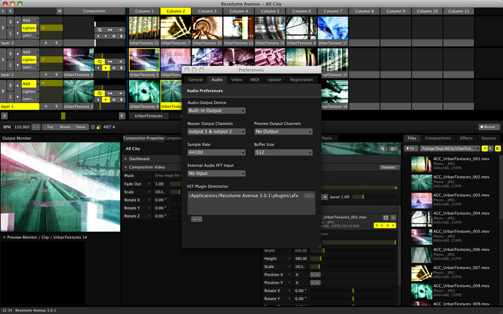
Task: Play layer 3 forwards
Action: point(106,36)
